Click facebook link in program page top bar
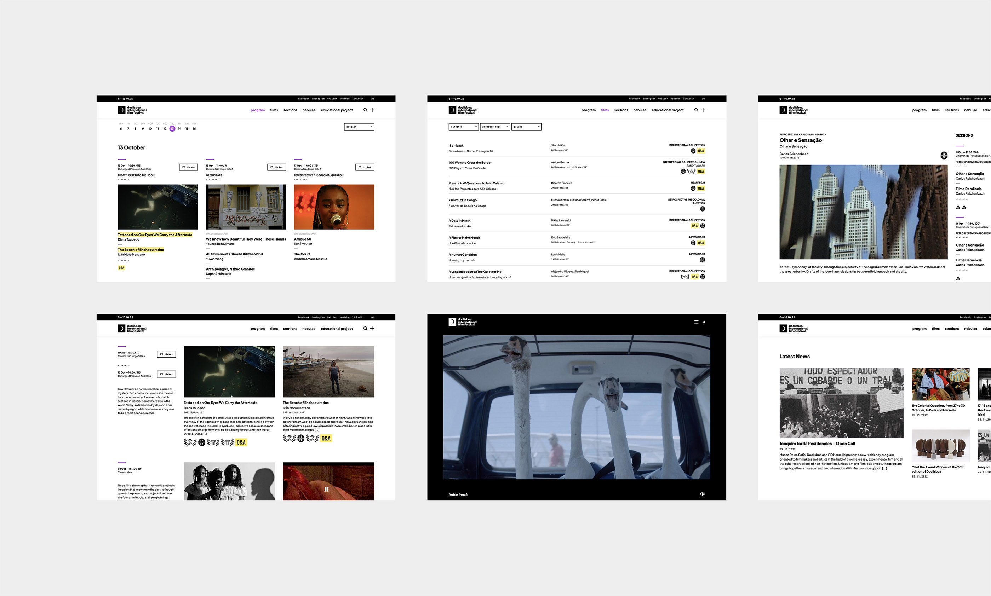This screenshot has width=991, height=596. tap(303, 98)
